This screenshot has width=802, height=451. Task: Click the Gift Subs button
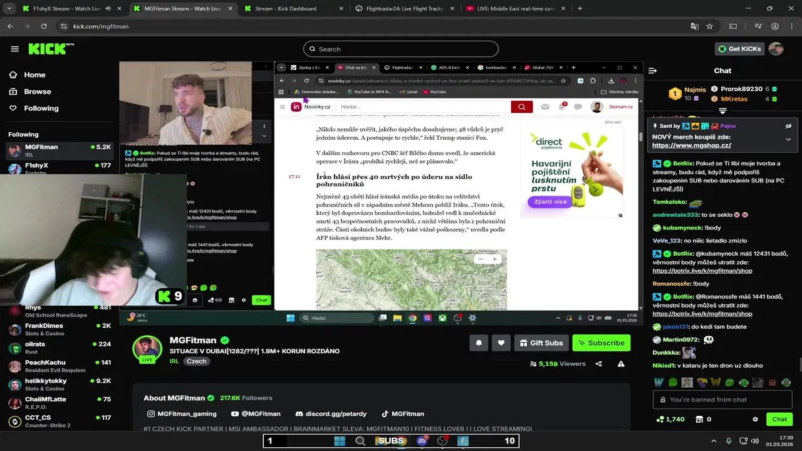click(x=541, y=343)
